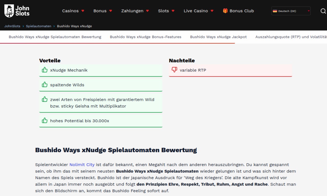Click the text 'variable RTP'

pos(193,70)
